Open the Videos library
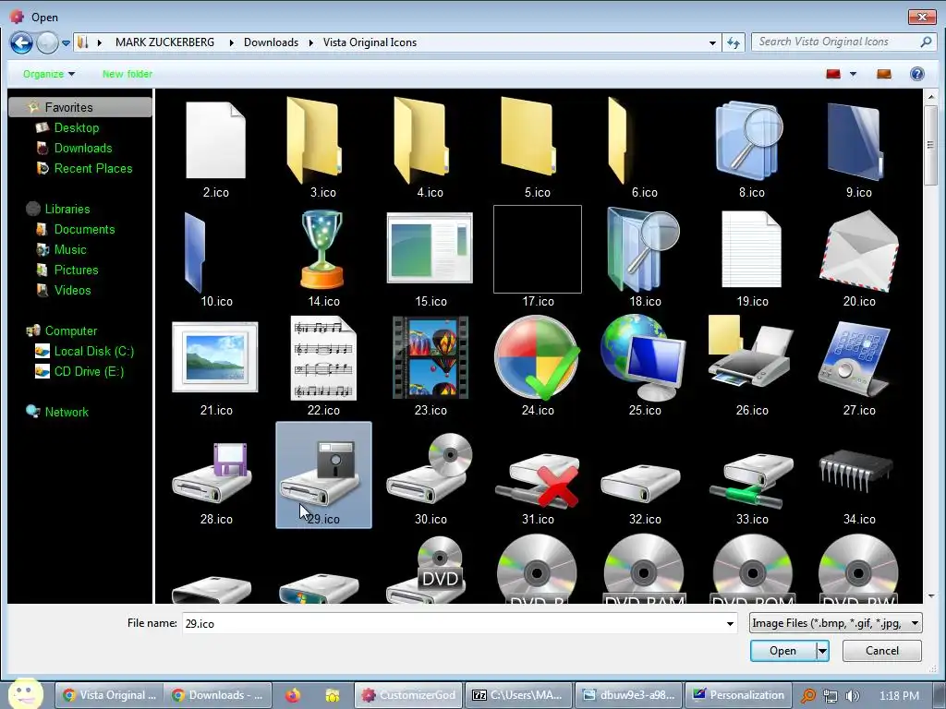The height and width of the screenshot is (709, 946). coord(72,291)
